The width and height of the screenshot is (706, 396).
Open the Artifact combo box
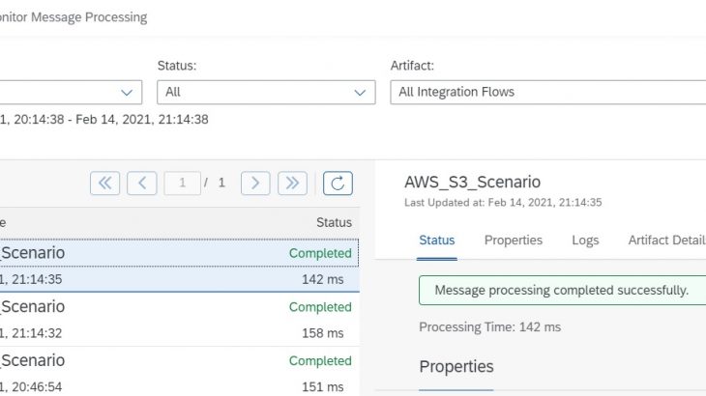(x=547, y=93)
